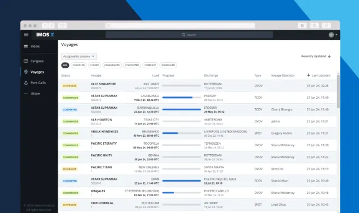Click the IMOS X logo
359x213 pixels.
tap(45, 35)
